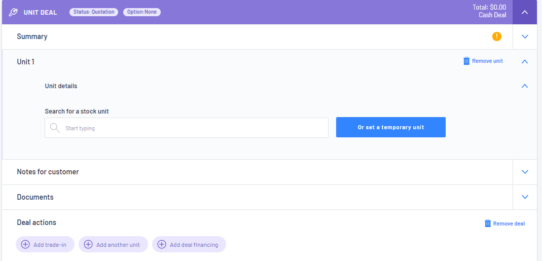Click the magnifier icon in stock search

[x=55, y=128]
